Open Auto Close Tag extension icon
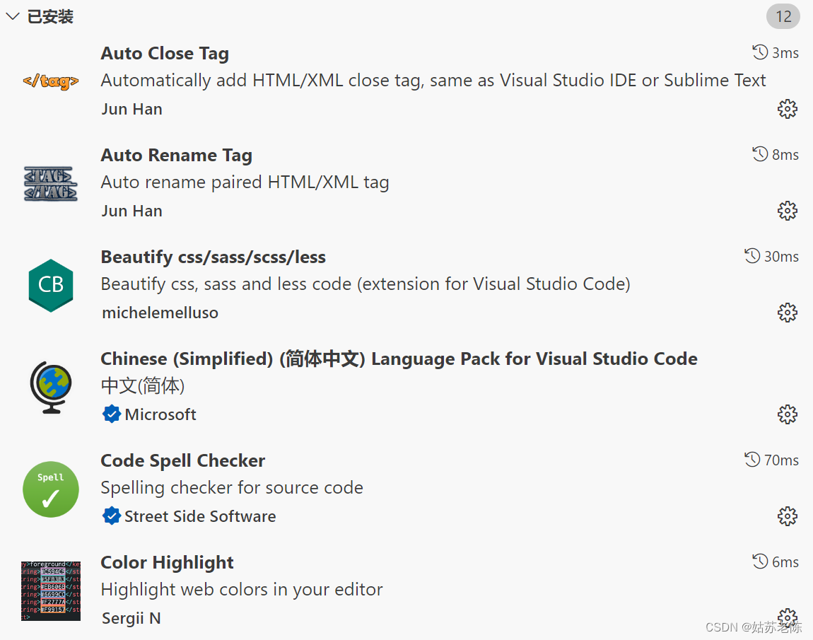Viewport: 813px width, 640px height. pos(51,81)
